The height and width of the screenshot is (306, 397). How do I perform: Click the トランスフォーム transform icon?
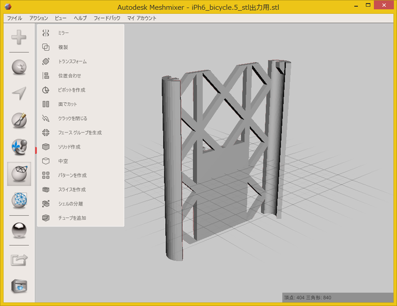(x=46, y=61)
